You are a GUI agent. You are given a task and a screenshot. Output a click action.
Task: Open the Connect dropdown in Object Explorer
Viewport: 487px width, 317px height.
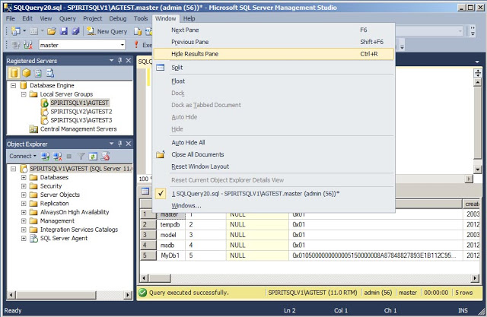[23, 156]
